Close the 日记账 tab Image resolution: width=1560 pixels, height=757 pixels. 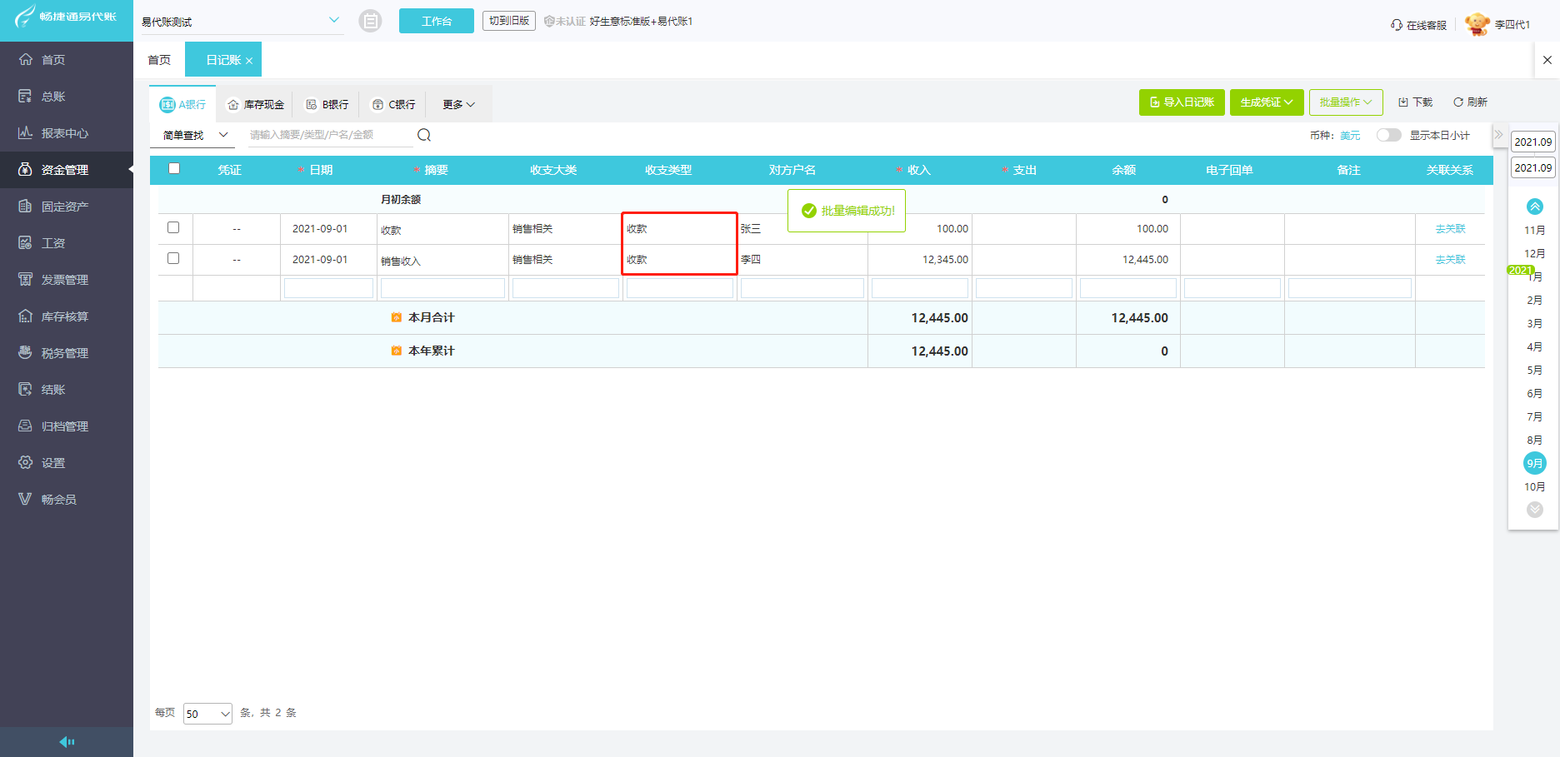(249, 61)
